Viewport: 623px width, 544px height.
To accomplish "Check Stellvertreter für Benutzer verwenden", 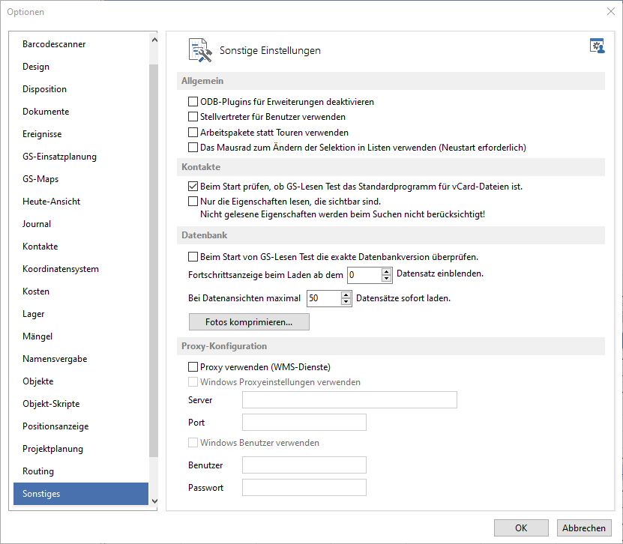I will click(x=193, y=117).
